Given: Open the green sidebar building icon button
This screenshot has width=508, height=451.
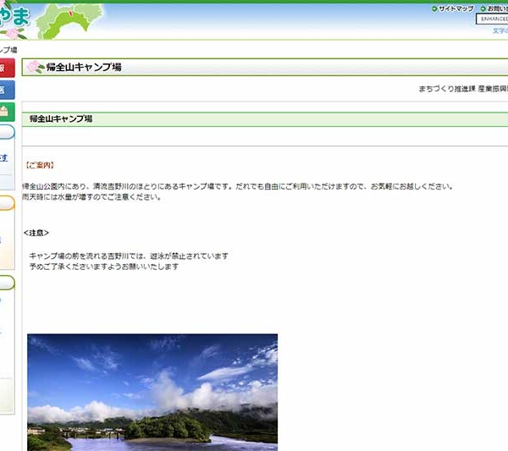Looking at the screenshot, I should [x=7, y=112].
